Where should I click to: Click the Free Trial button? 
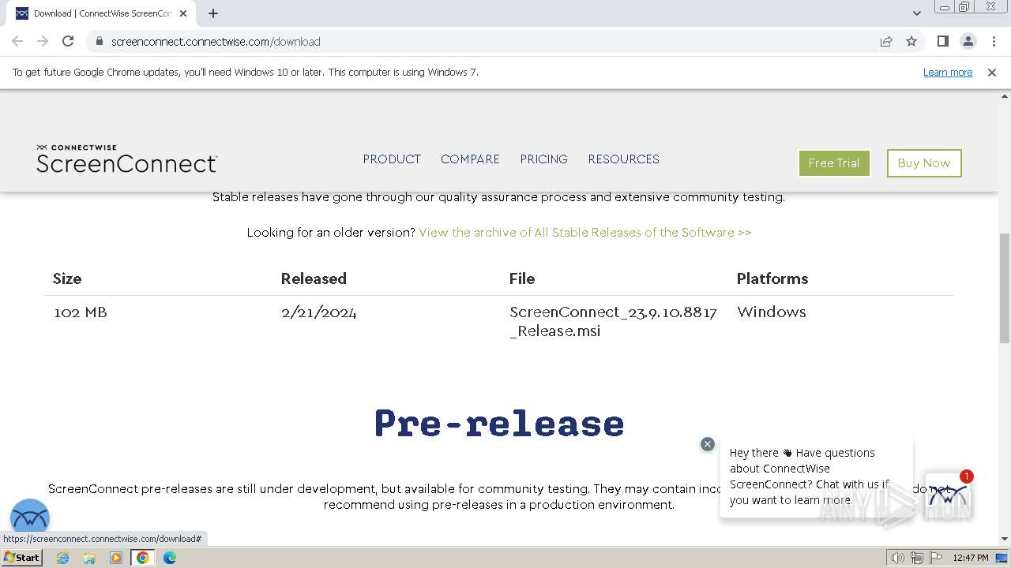(x=834, y=163)
